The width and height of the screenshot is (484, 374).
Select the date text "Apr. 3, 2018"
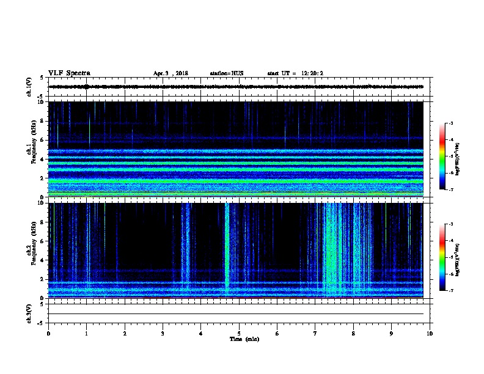[x=170, y=73]
